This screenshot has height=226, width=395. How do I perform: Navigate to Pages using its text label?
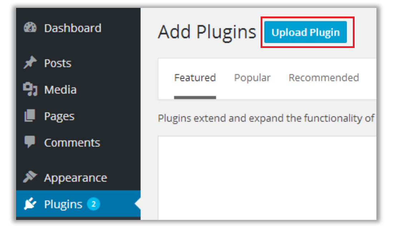(59, 116)
